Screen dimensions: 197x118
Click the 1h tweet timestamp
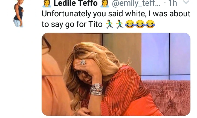[173, 3]
